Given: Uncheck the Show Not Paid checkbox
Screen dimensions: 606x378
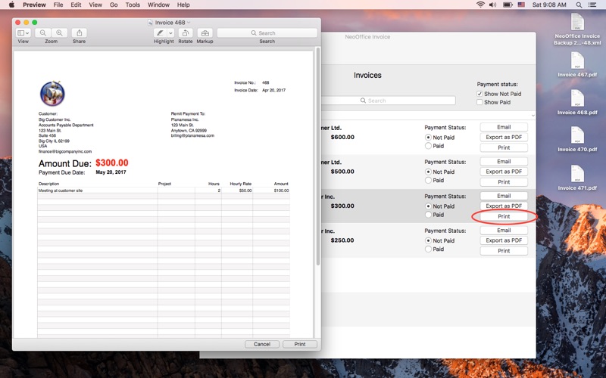Looking at the screenshot, I should click(479, 94).
